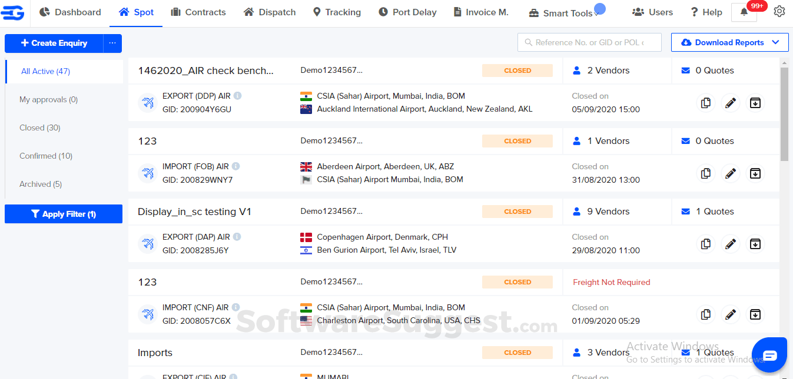Click the air freight plane icon for GID 200904Y6GU

pos(147,103)
